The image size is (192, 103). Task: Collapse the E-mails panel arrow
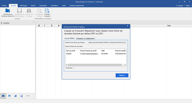click(34, 22)
